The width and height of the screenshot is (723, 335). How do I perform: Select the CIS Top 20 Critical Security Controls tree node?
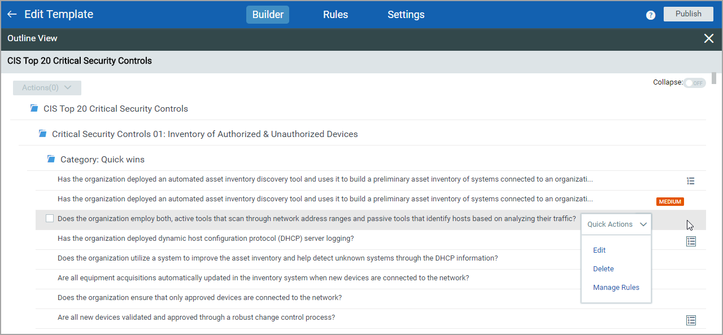(x=116, y=108)
